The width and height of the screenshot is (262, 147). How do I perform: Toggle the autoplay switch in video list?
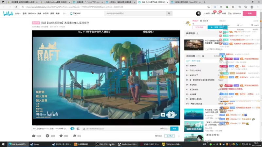point(223,56)
